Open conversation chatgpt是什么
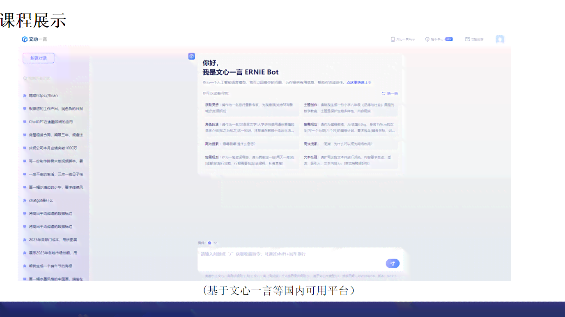Screen dimensions: 565x317 [41, 201]
